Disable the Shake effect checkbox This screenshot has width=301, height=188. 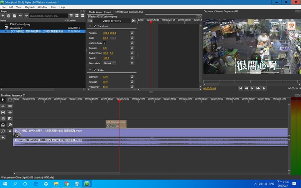95,70
